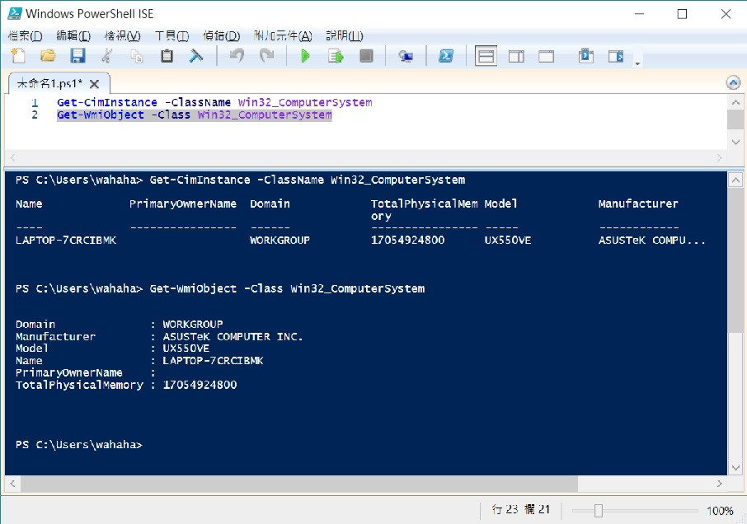Open the 編輯(E) menu
Screen dimensions: 747x524
click(x=73, y=35)
